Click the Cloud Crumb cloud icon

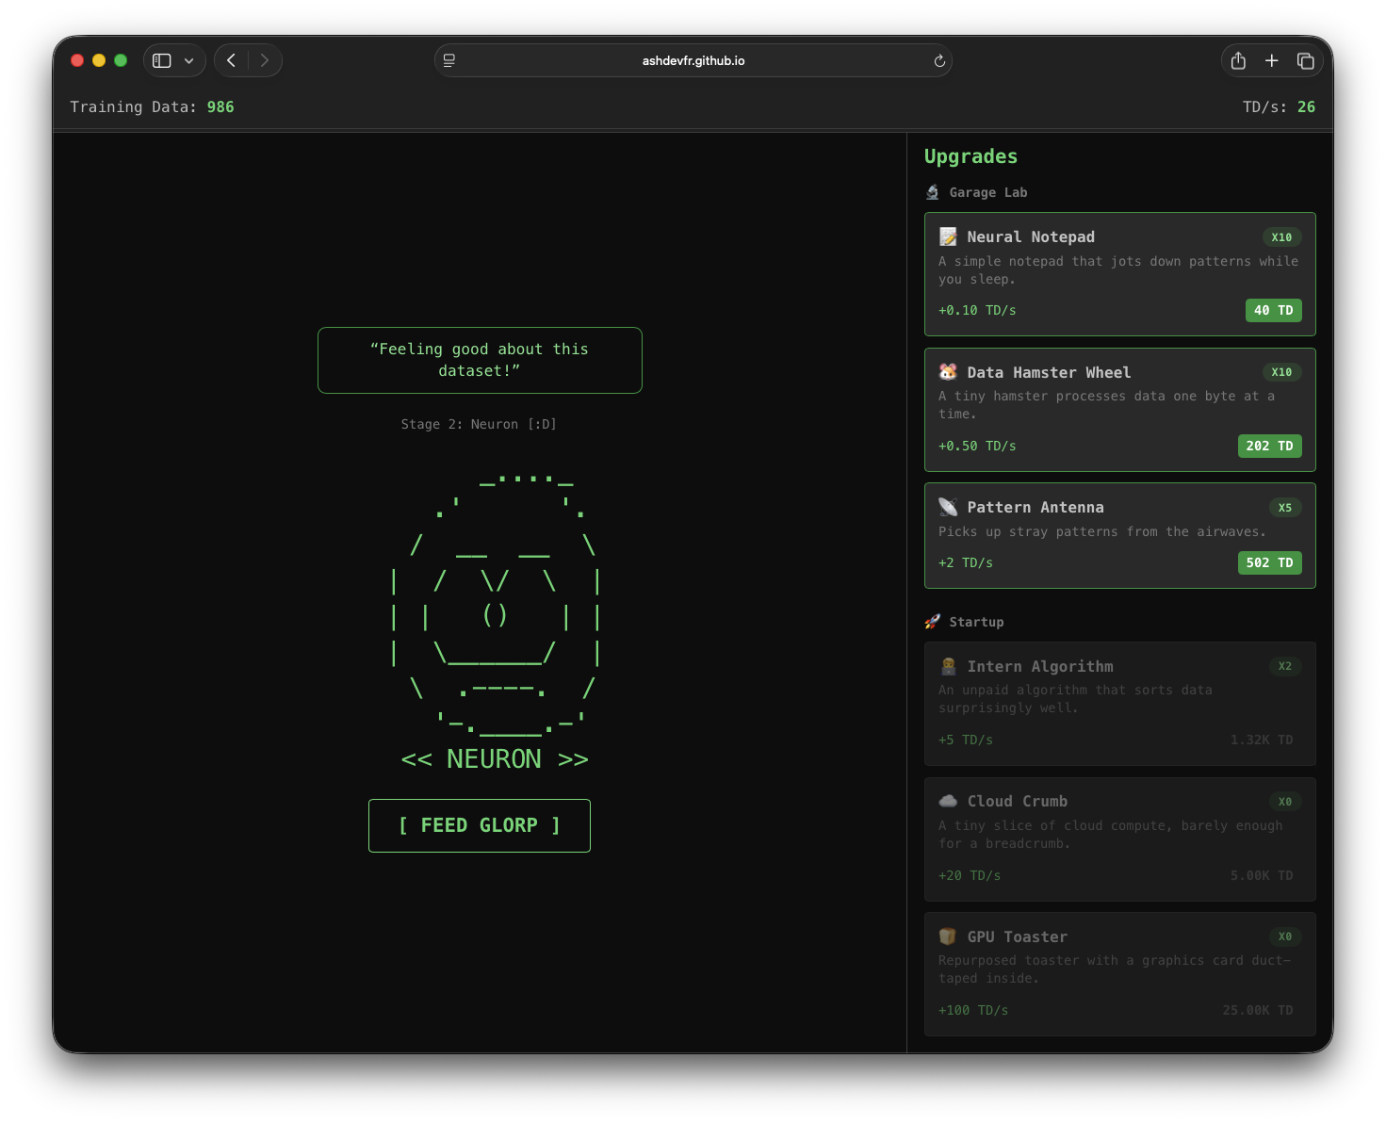(948, 802)
